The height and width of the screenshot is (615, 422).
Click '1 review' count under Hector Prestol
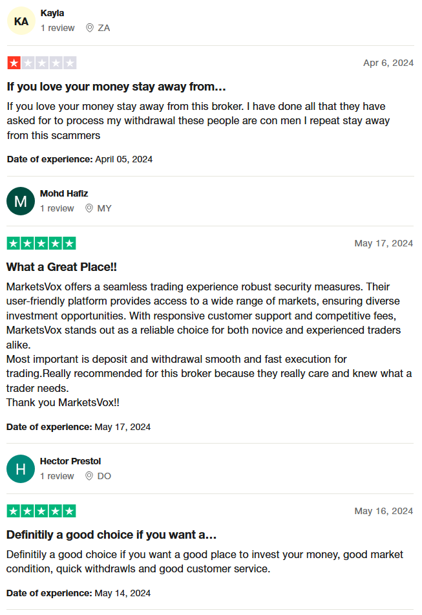57,476
